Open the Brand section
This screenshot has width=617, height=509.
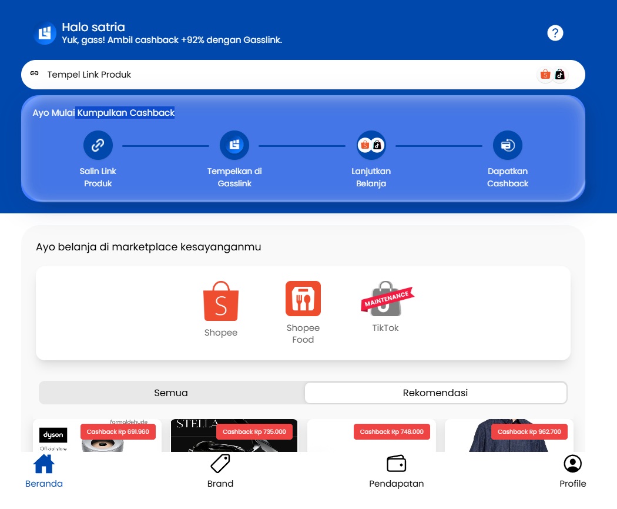[220, 471]
